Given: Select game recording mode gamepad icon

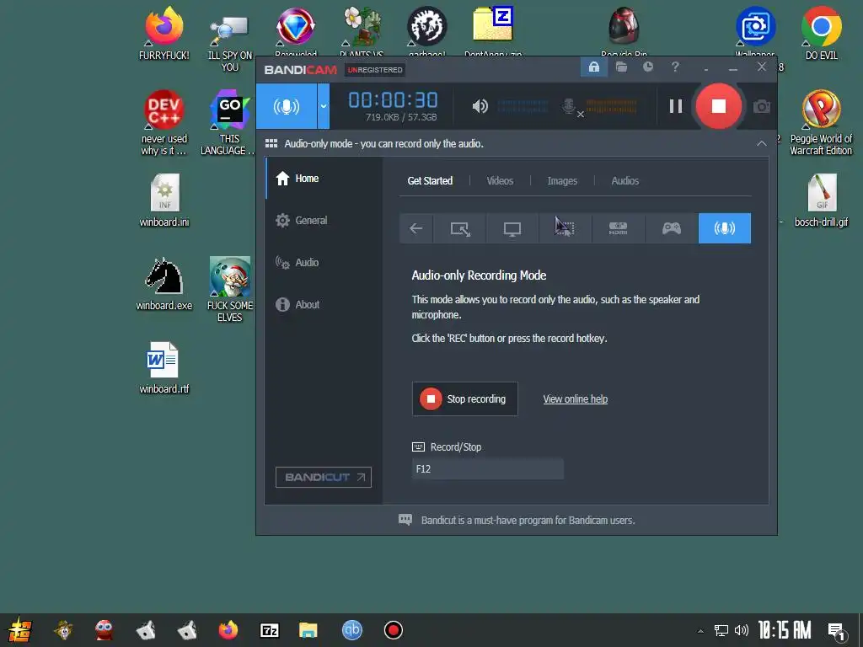Looking at the screenshot, I should 671,228.
